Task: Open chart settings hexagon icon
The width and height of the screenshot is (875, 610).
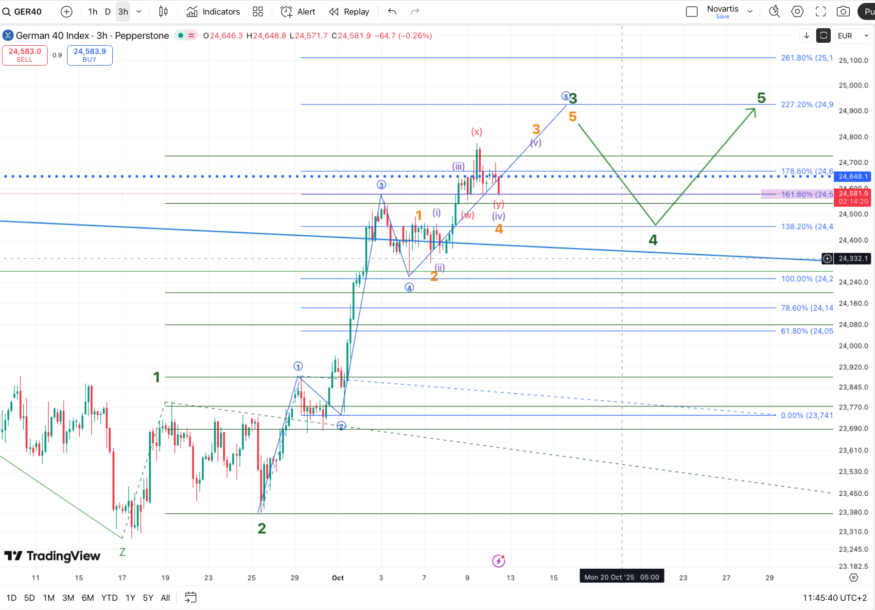Action: tap(797, 12)
